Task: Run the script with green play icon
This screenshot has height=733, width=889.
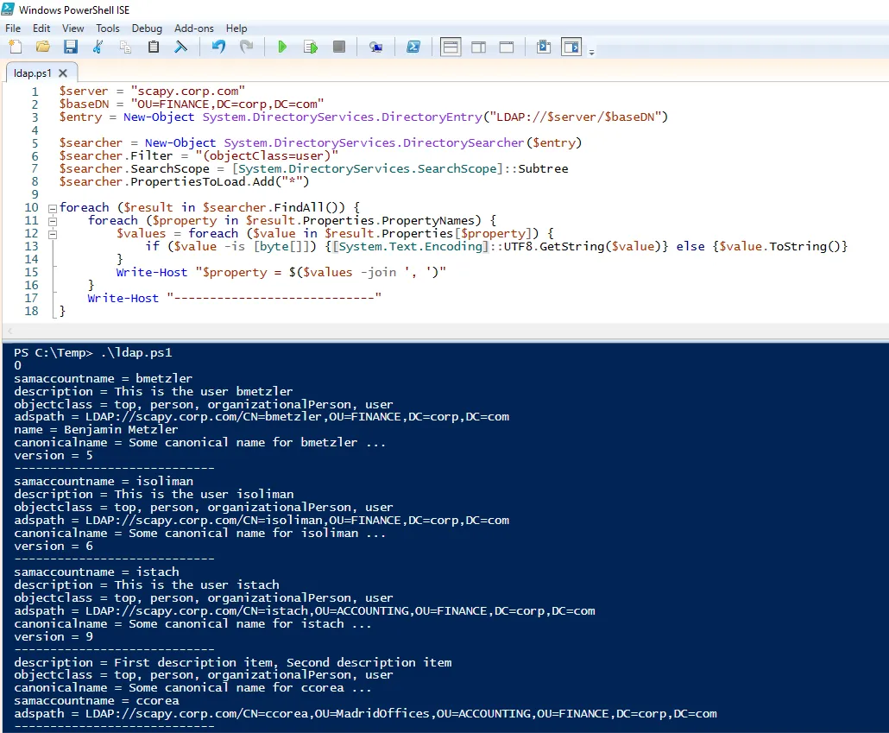Action: point(282,47)
